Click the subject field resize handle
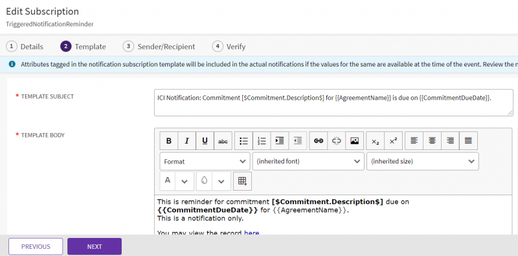This screenshot has height=256, width=518. (510, 113)
